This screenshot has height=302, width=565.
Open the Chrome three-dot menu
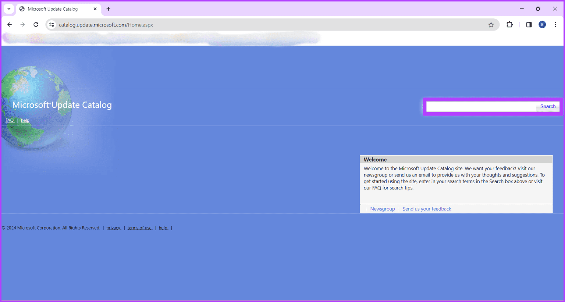click(555, 25)
